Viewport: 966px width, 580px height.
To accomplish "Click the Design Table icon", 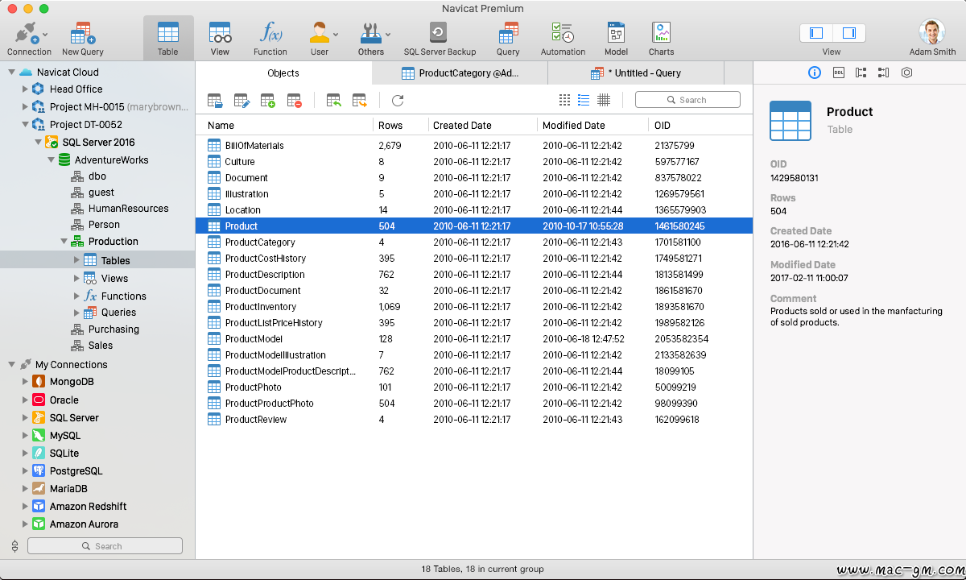I will [x=242, y=101].
